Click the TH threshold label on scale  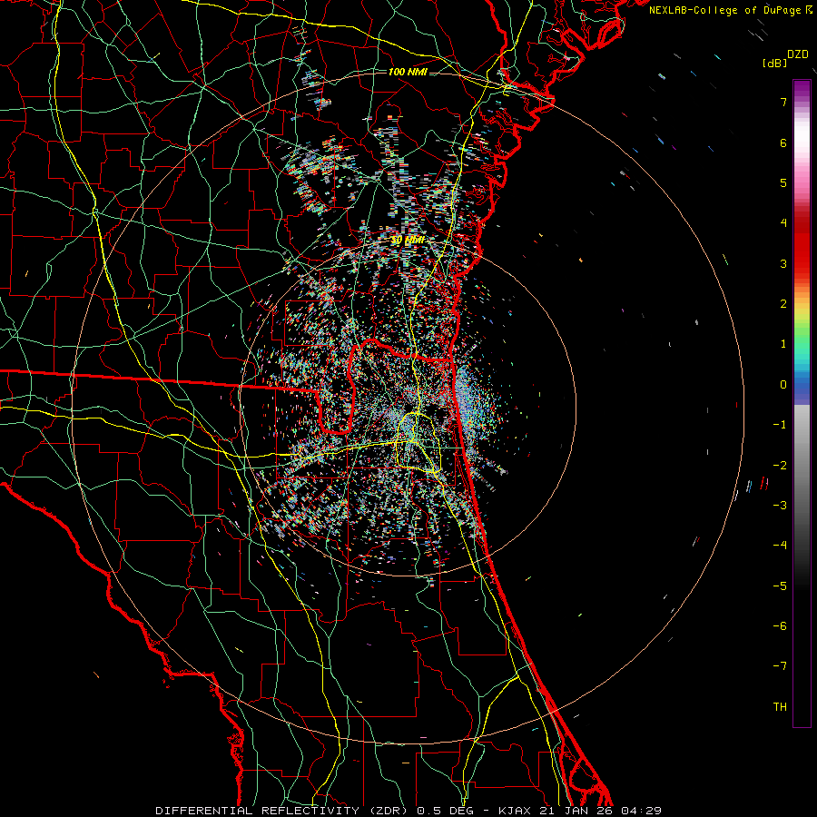(780, 707)
